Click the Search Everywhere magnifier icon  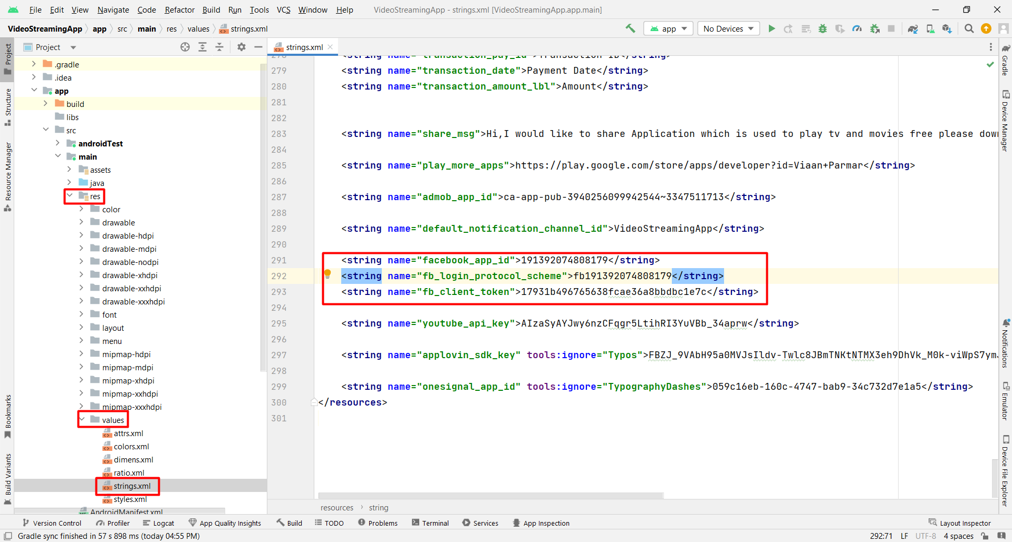[969, 28]
